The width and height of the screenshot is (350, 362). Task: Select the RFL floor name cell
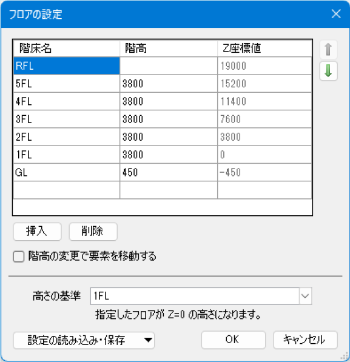tap(67, 66)
